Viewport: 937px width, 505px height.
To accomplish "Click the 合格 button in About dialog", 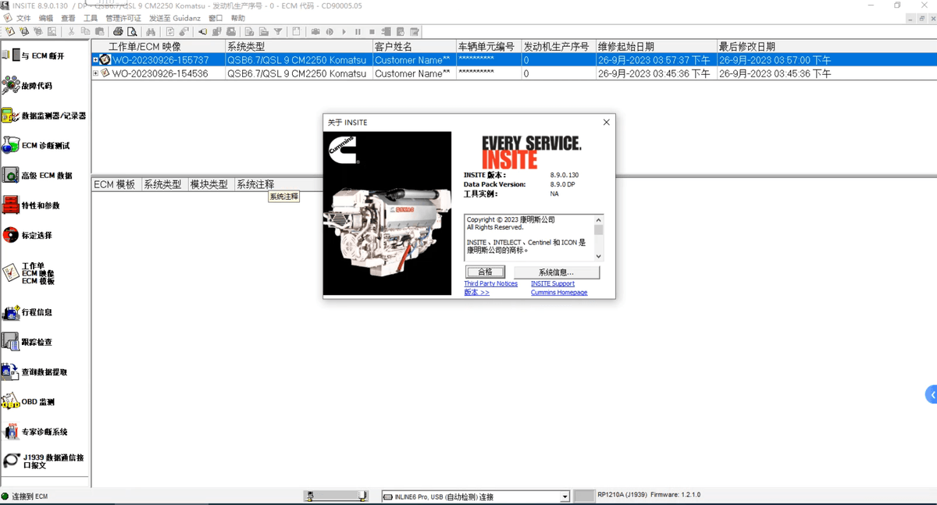I will pos(485,272).
